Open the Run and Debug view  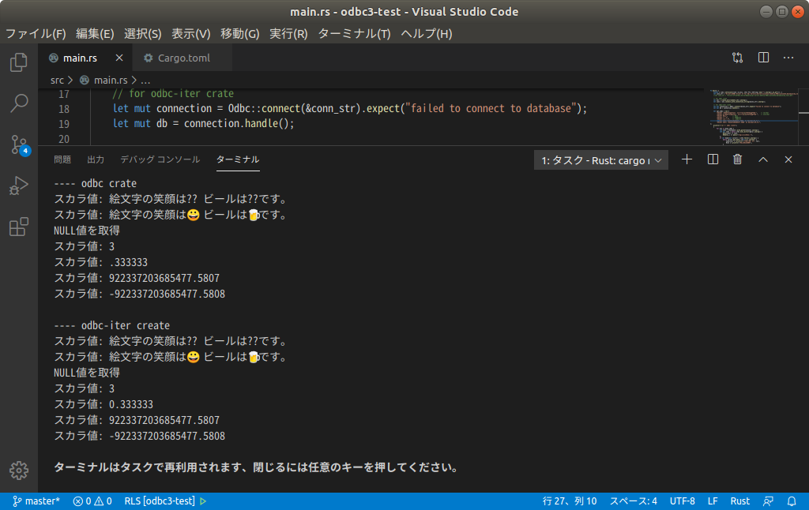pyautogui.click(x=19, y=186)
